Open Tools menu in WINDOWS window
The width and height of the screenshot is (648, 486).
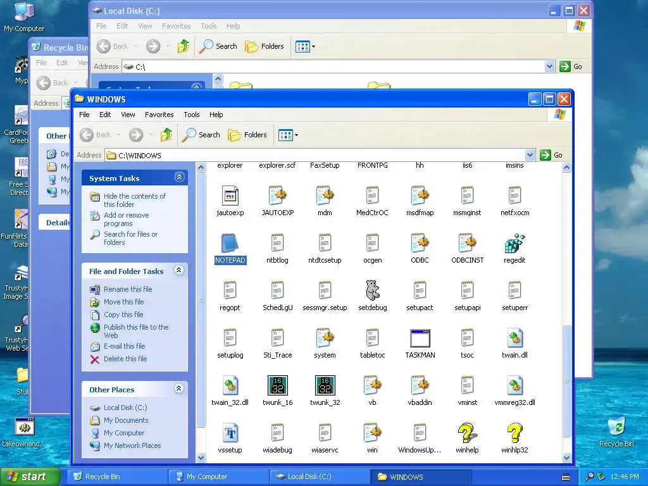191,115
